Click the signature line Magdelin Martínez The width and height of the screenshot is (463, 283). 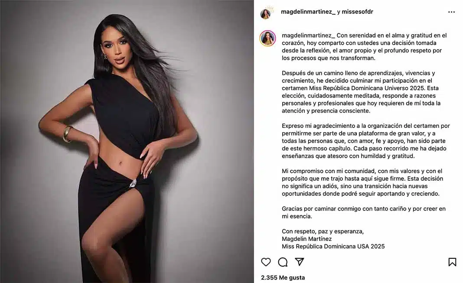tap(306, 239)
